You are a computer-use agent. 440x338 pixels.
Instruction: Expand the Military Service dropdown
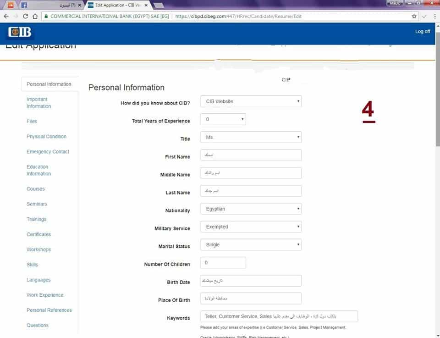251,227
